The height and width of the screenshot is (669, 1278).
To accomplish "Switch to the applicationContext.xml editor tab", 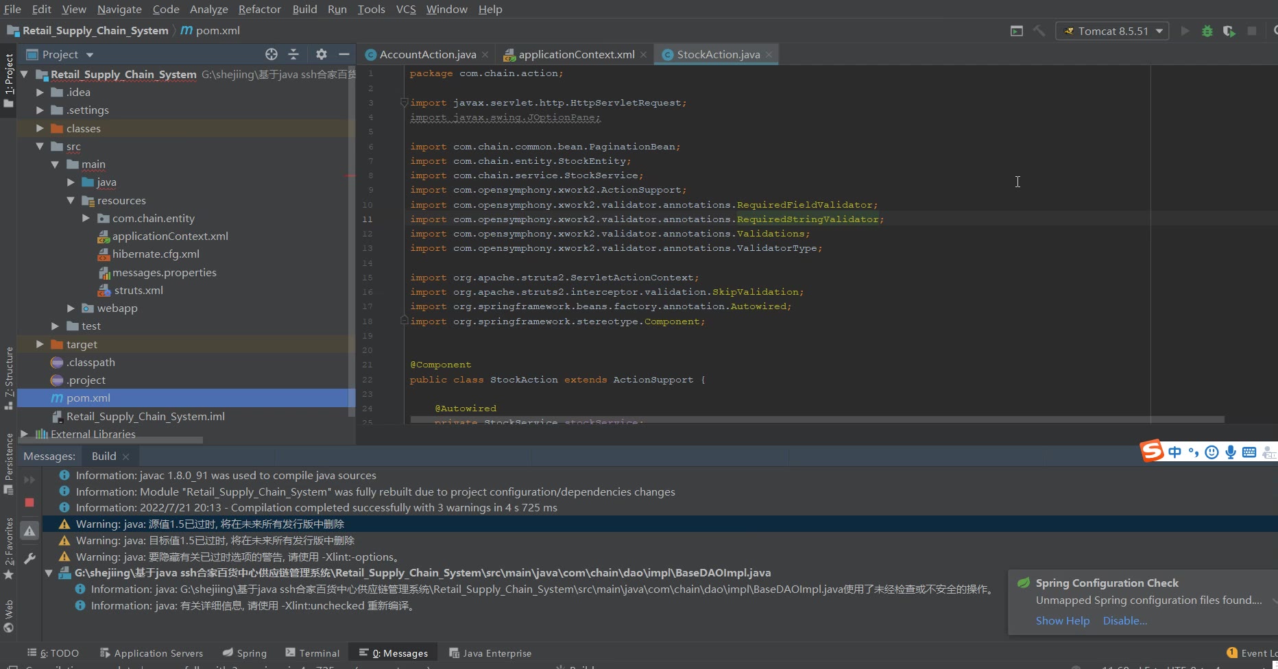I will [576, 54].
